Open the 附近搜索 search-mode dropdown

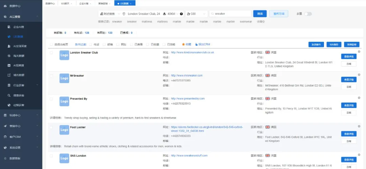click(x=109, y=14)
